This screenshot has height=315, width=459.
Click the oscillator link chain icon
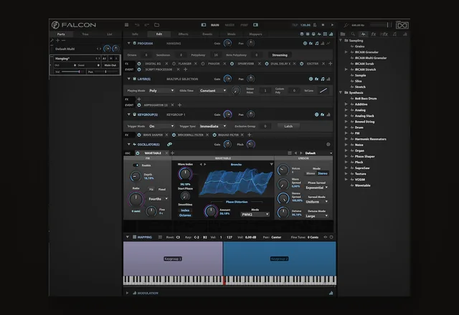click(x=169, y=145)
